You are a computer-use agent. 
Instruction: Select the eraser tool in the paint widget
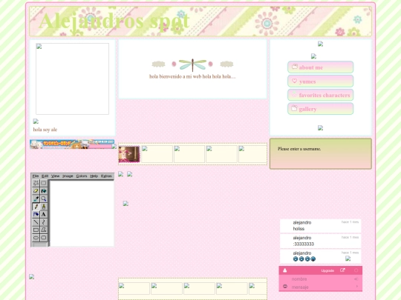tap(36, 191)
